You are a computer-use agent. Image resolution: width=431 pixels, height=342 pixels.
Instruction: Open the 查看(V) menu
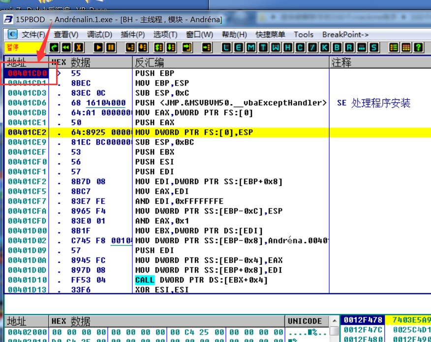pyautogui.click(x=66, y=34)
